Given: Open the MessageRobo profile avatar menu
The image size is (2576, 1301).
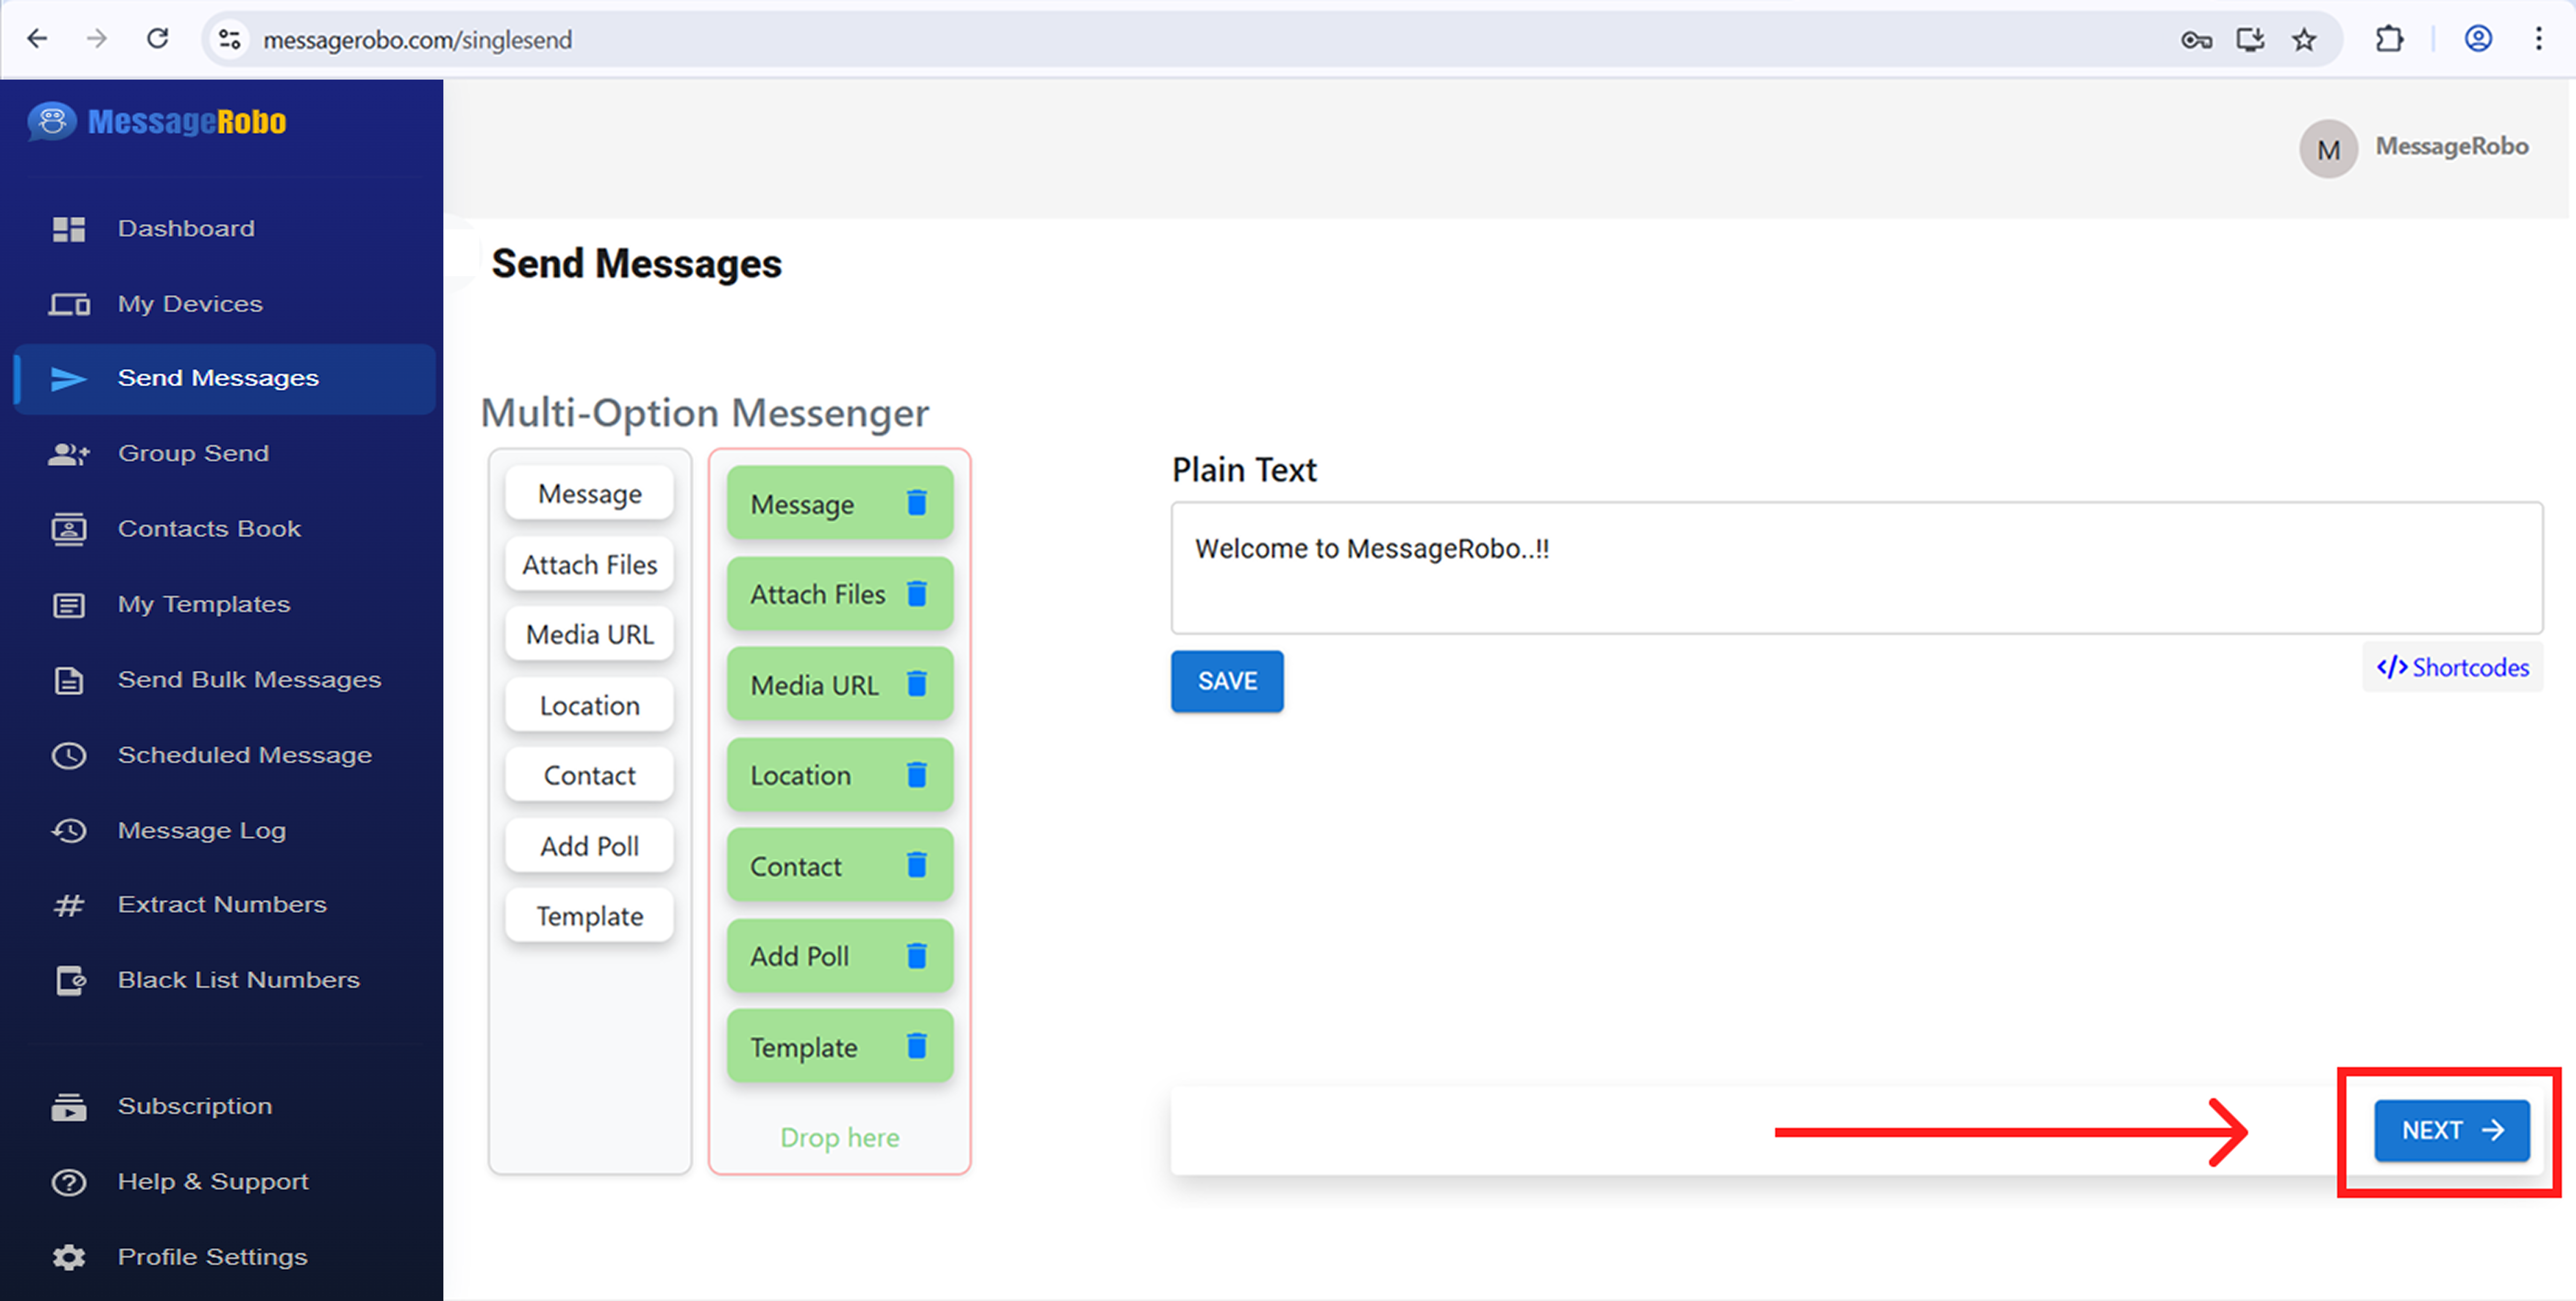Looking at the screenshot, I should (2328, 149).
